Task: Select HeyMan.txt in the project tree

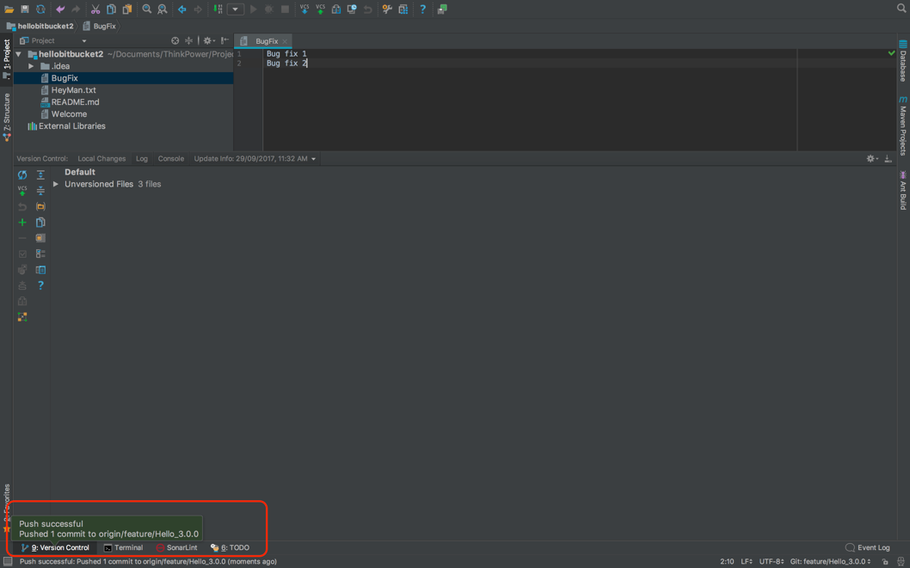Action: point(74,90)
